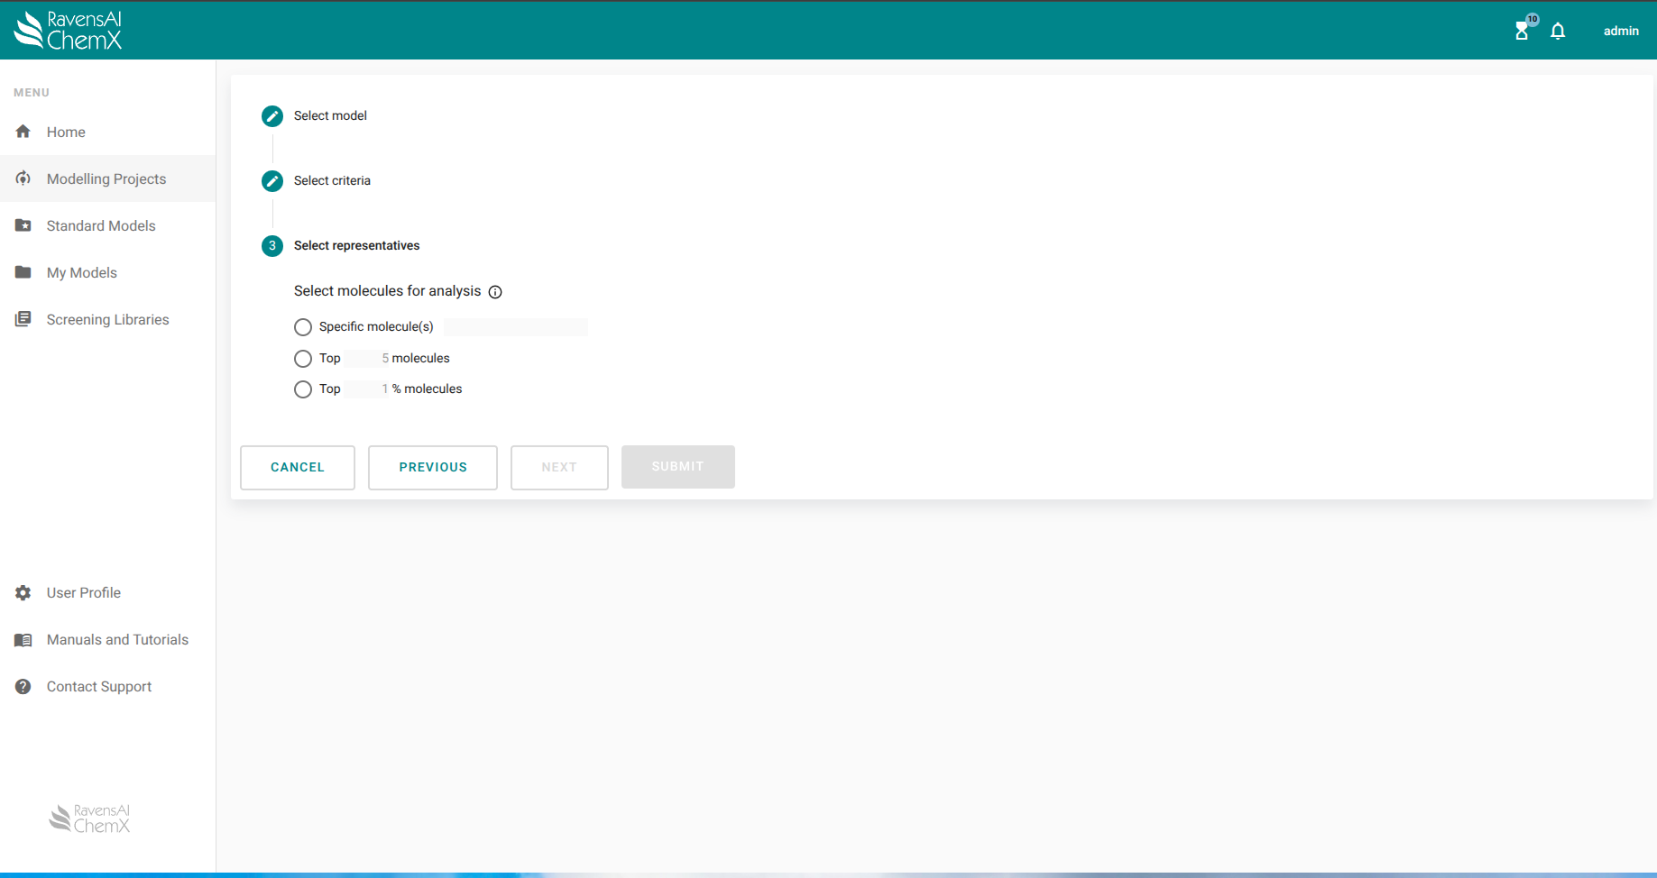The width and height of the screenshot is (1657, 878).
Task: Click the hourglass pending jobs icon
Action: (x=1522, y=31)
